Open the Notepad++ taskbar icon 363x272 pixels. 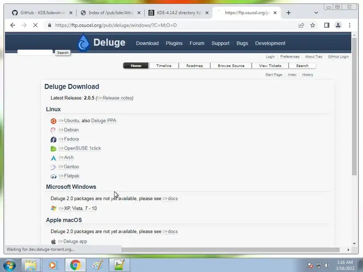pyautogui.click(x=119, y=265)
